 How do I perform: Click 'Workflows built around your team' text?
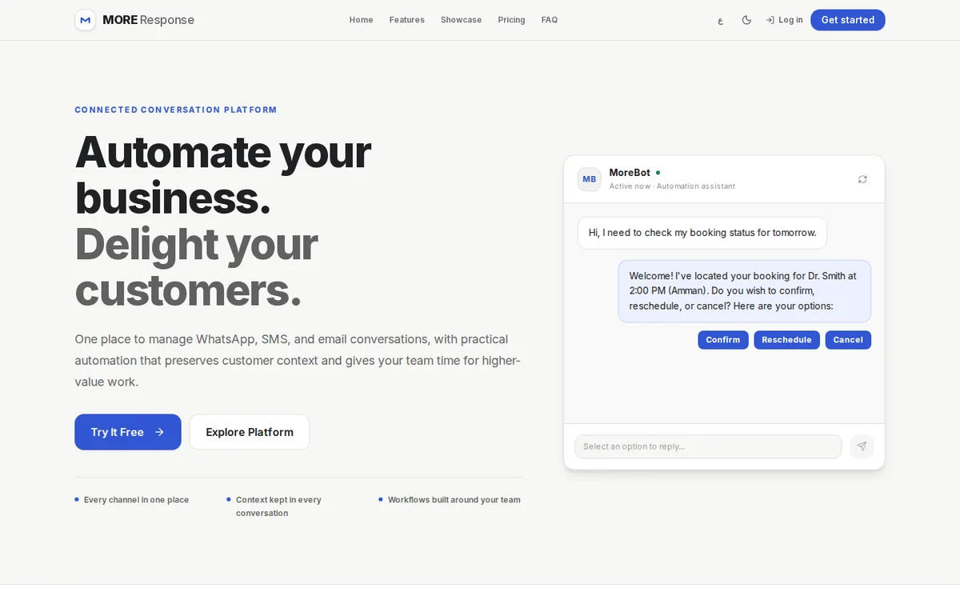(454, 500)
